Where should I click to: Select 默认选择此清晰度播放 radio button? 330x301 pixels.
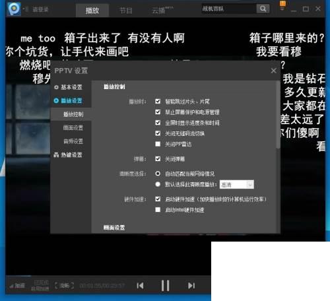point(158,184)
